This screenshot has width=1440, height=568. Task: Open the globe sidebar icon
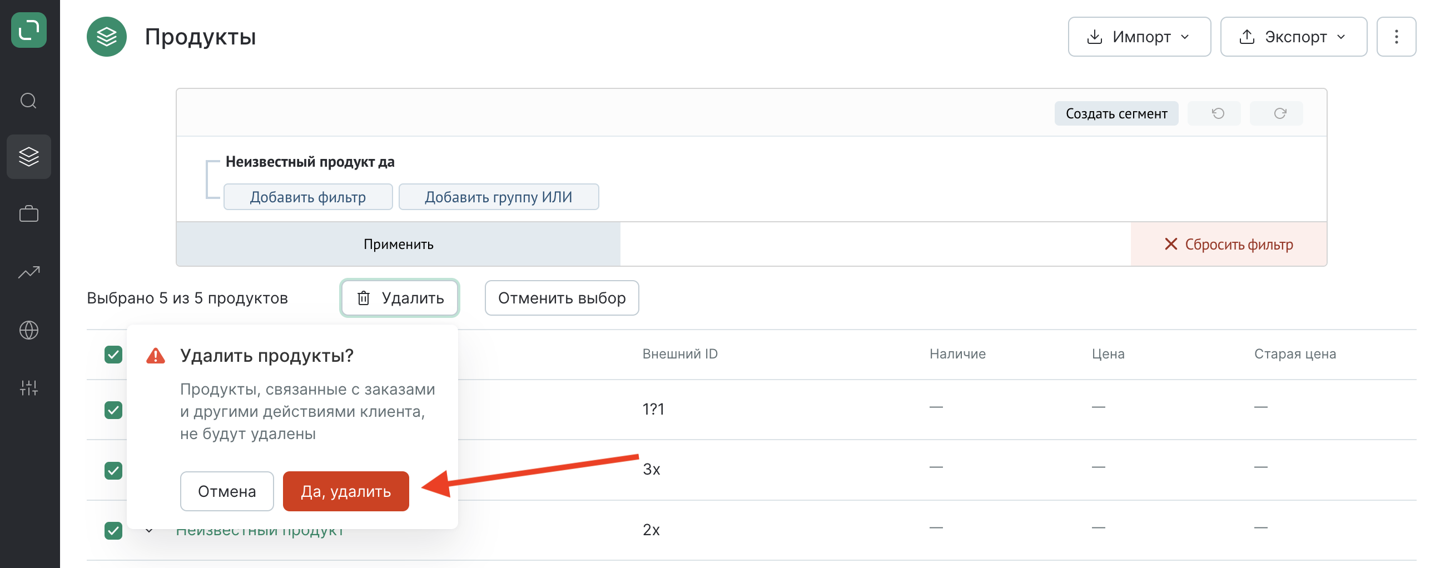pos(28,330)
